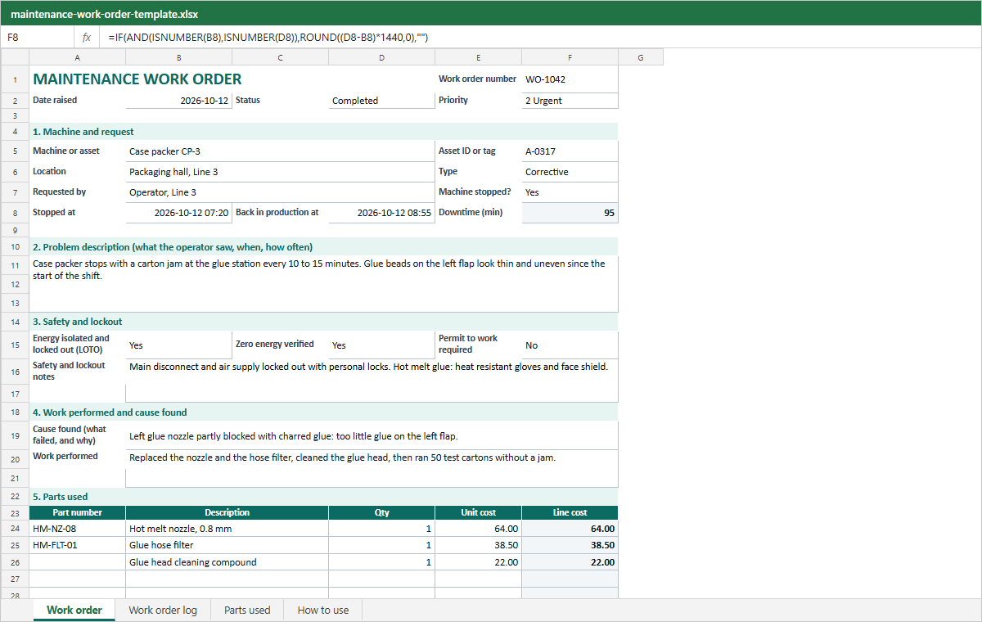Click unit cost 64.00
The height and width of the screenshot is (622, 982).
coord(479,529)
